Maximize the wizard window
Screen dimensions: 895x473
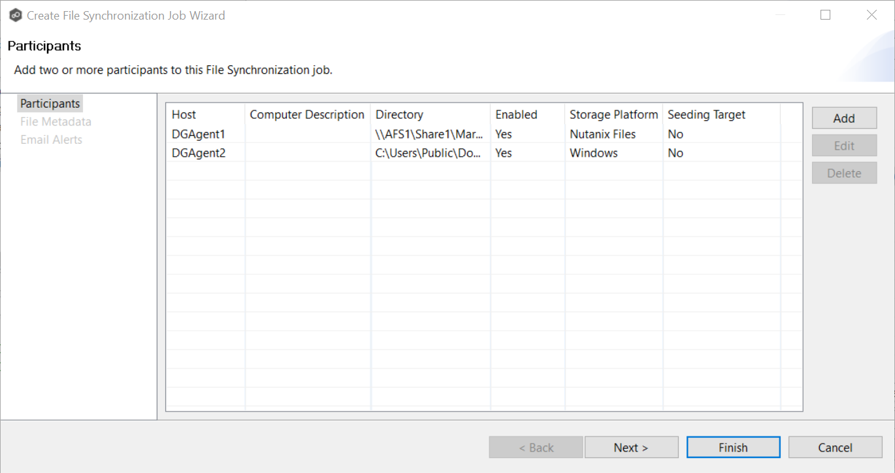(825, 15)
